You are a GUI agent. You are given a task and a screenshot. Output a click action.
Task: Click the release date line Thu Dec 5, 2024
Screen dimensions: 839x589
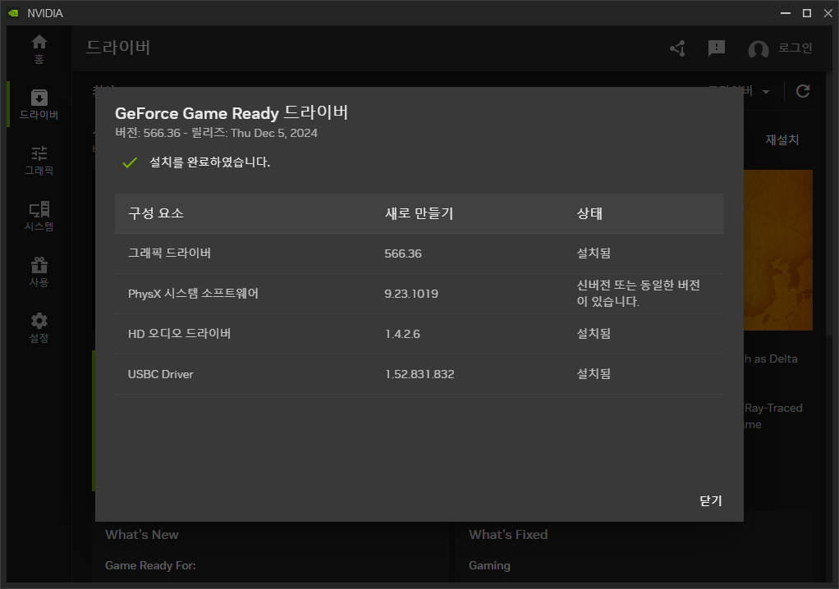216,133
